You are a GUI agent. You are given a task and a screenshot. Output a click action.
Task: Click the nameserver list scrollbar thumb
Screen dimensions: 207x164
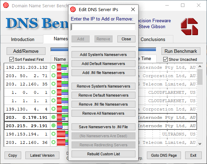pyautogui.click(x=200, y=77)
